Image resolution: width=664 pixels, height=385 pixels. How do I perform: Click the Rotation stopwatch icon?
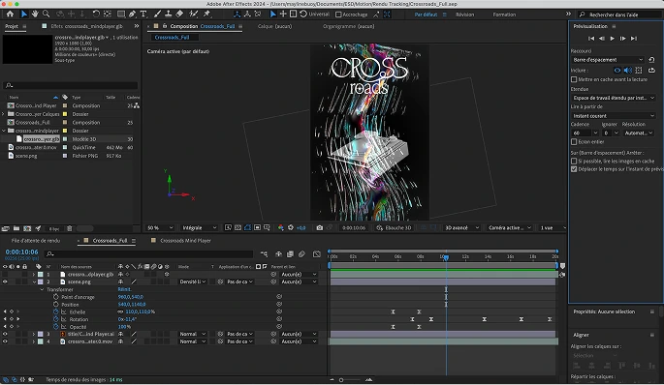pyautogui.click(x=55, y=319)
